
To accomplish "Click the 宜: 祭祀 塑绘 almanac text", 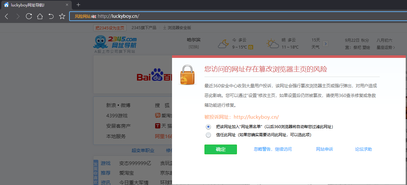I will pos(357,47).
